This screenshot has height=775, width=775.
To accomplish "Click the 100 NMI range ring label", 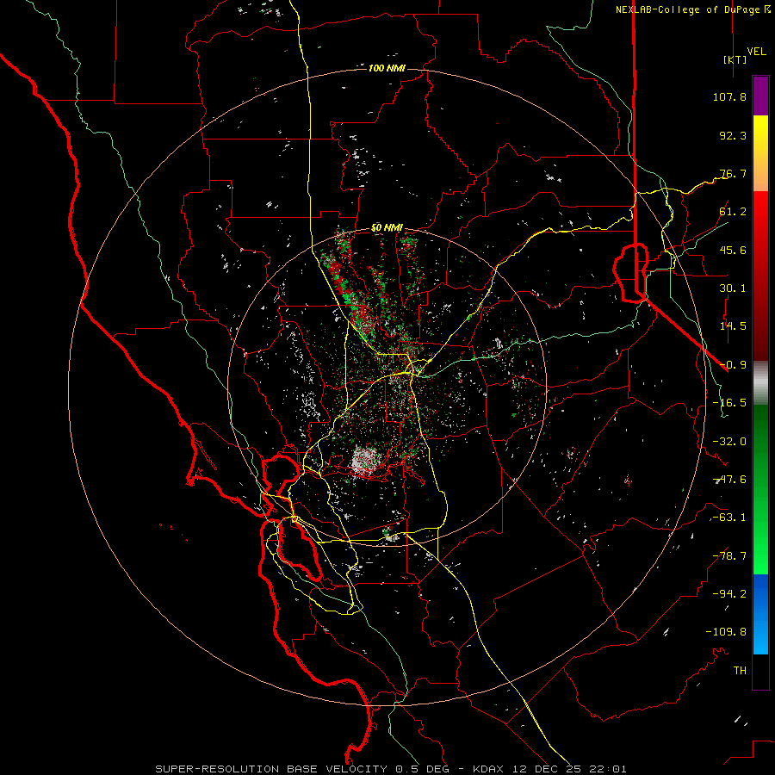I will 387,68.
